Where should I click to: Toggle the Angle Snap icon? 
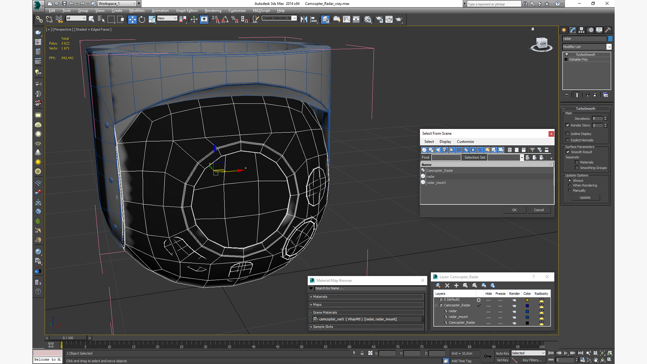(225, 19)
